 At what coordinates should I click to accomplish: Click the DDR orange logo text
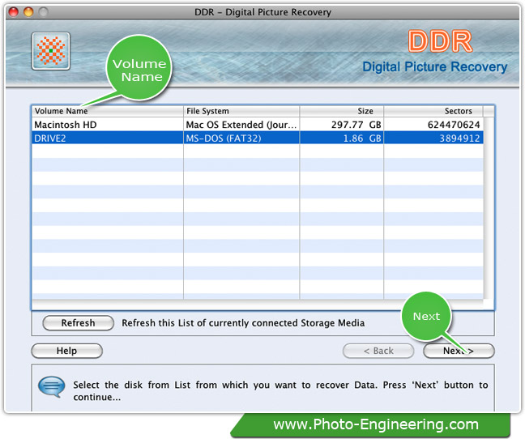pyautogui.click(x=440, y=41)
